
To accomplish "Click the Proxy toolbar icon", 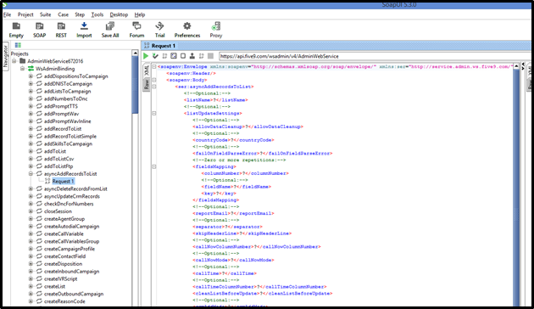I will (x=215, y=26).
